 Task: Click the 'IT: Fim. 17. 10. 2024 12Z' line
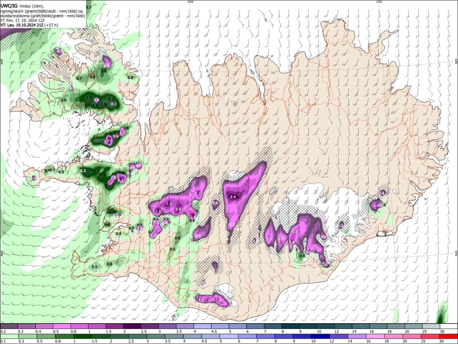[x=23, y=20]
